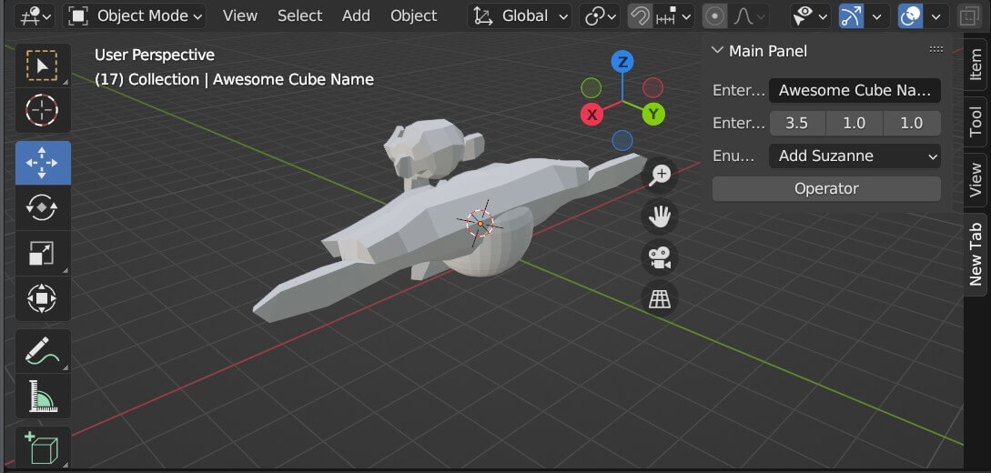Click the last 1.0 value field
The width and height of the screenshot is (991, 473).
coord(912,123)
